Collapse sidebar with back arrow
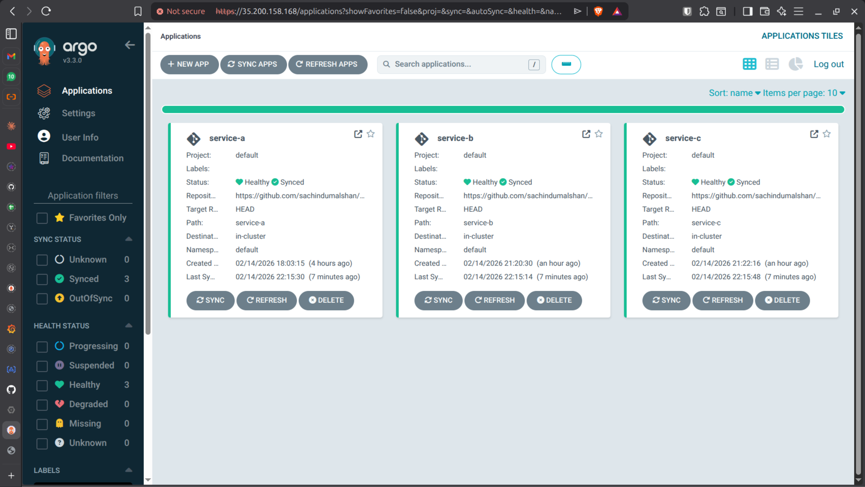Image resolution: width=865 pixels, height=487 pixels. pos(130,45)
